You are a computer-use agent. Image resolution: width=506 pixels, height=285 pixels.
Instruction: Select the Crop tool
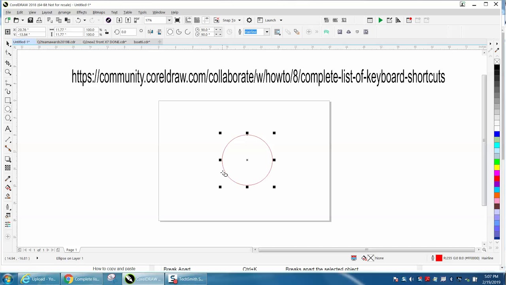tap(8, 63)
